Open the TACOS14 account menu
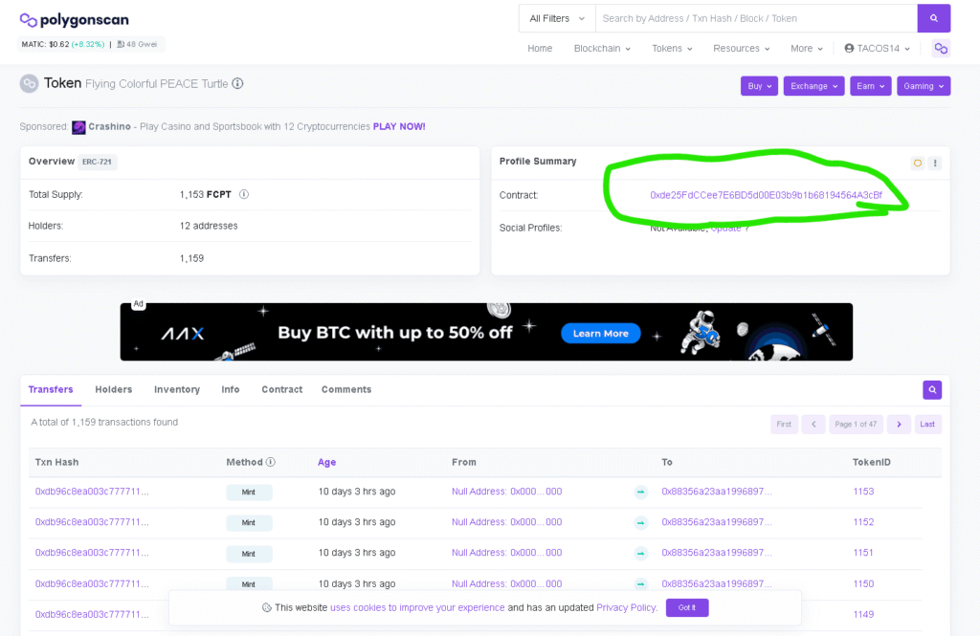 click(877, 49)
